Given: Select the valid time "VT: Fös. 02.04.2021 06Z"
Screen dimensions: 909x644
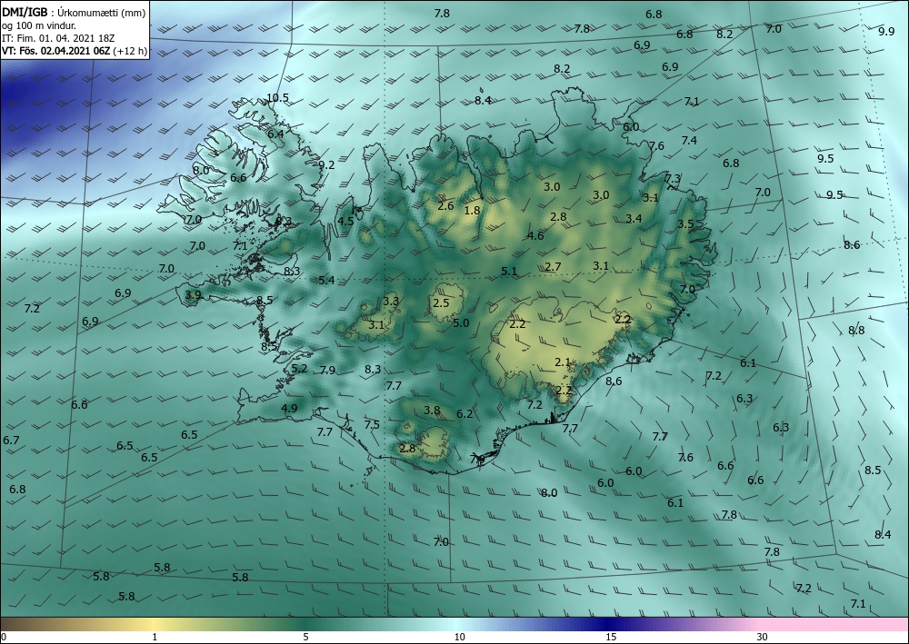Looking at the screenshot, I should [58, 51].
